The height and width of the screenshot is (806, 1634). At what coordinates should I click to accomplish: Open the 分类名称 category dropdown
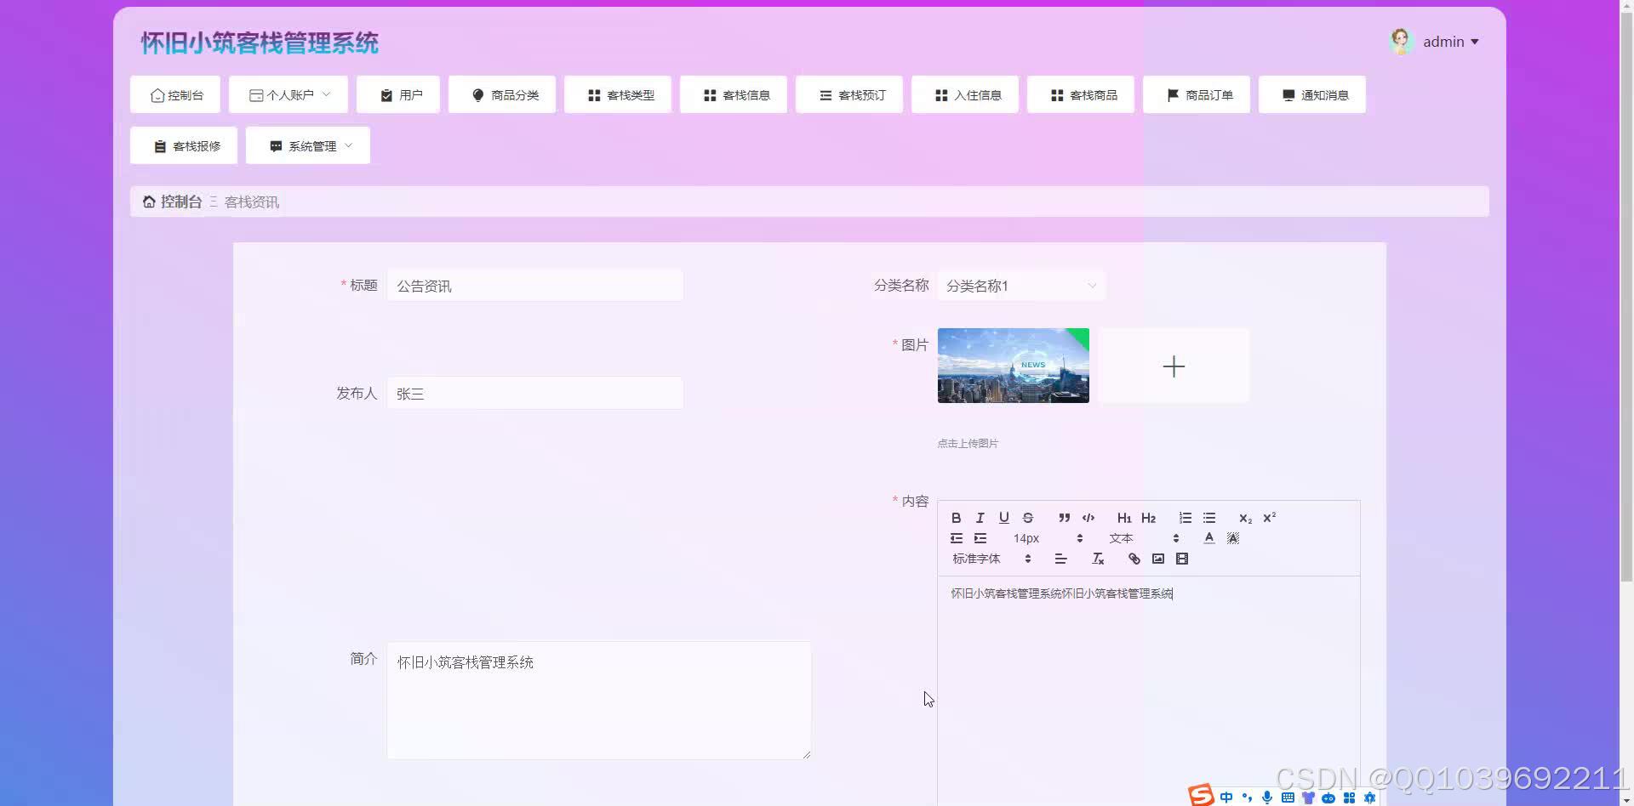click(x=1020, y=286)
